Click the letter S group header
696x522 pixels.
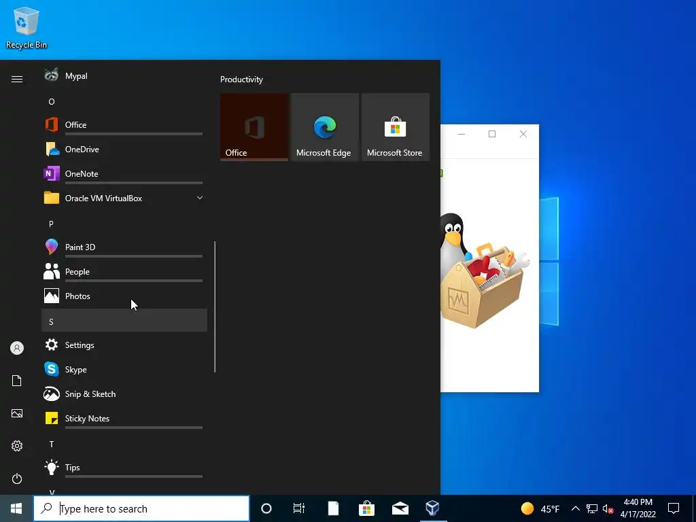124,321
